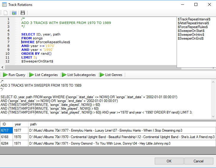Click the path column header

point(122,124)
